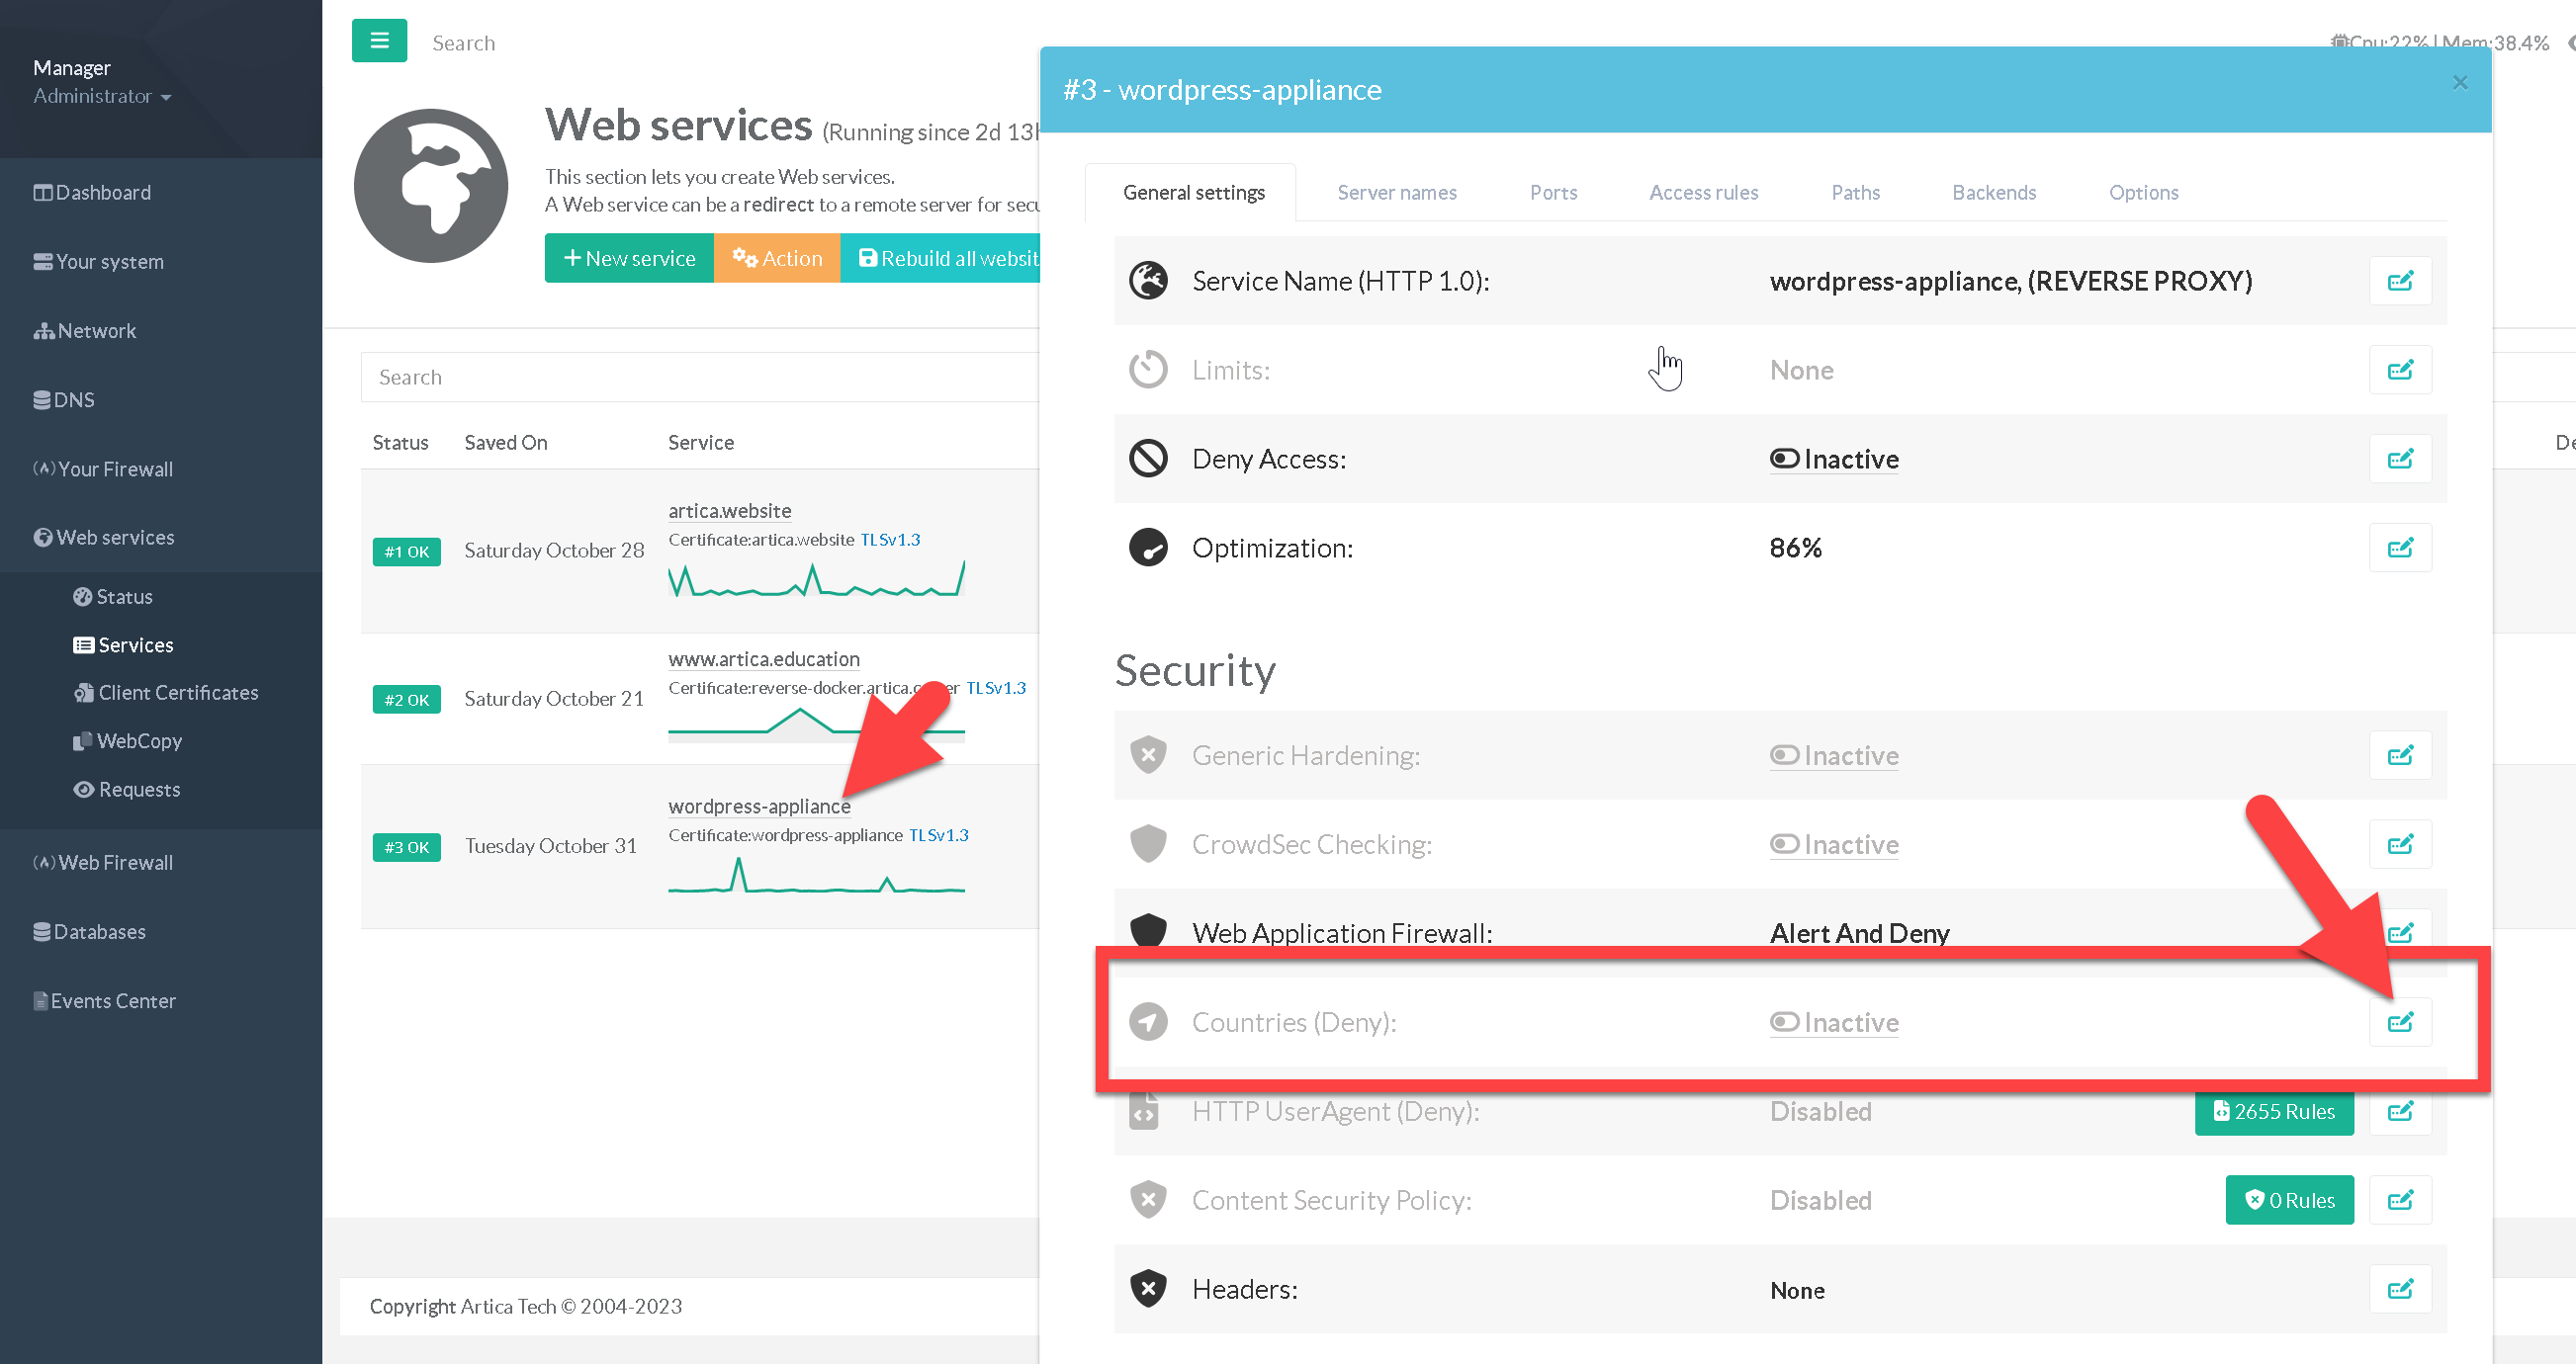Open the Action dropdown button
Screen dimensions: 2576x1364
tap(776, 258)
